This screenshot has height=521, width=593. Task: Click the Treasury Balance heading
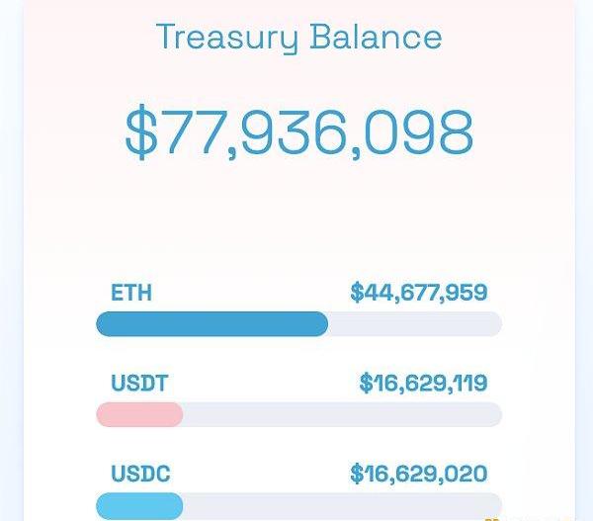click(298, 37)
